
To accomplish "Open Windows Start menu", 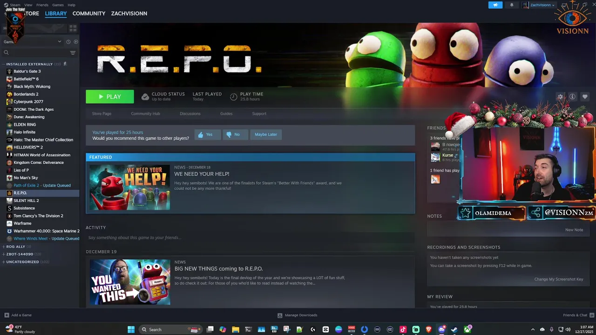I will [x=131, y=329].
